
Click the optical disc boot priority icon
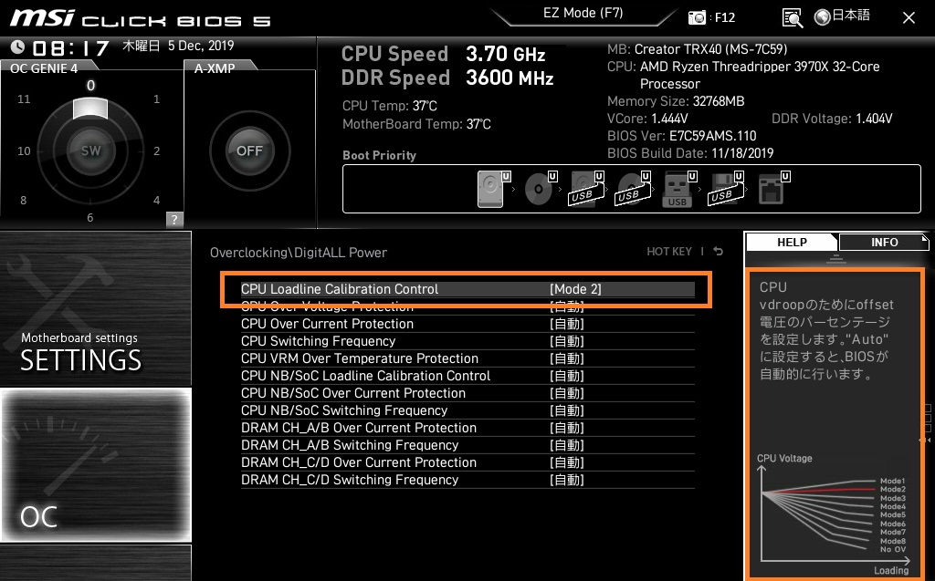[x=541, y=189]
